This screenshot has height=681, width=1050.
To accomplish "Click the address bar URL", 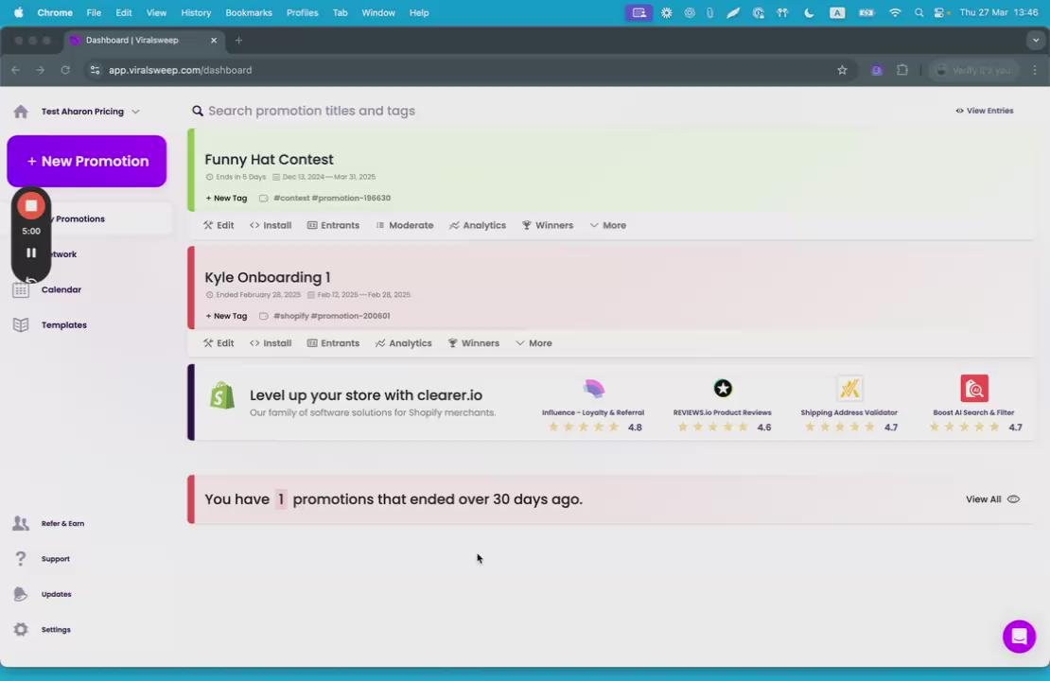I will click(x=180, y=70).
